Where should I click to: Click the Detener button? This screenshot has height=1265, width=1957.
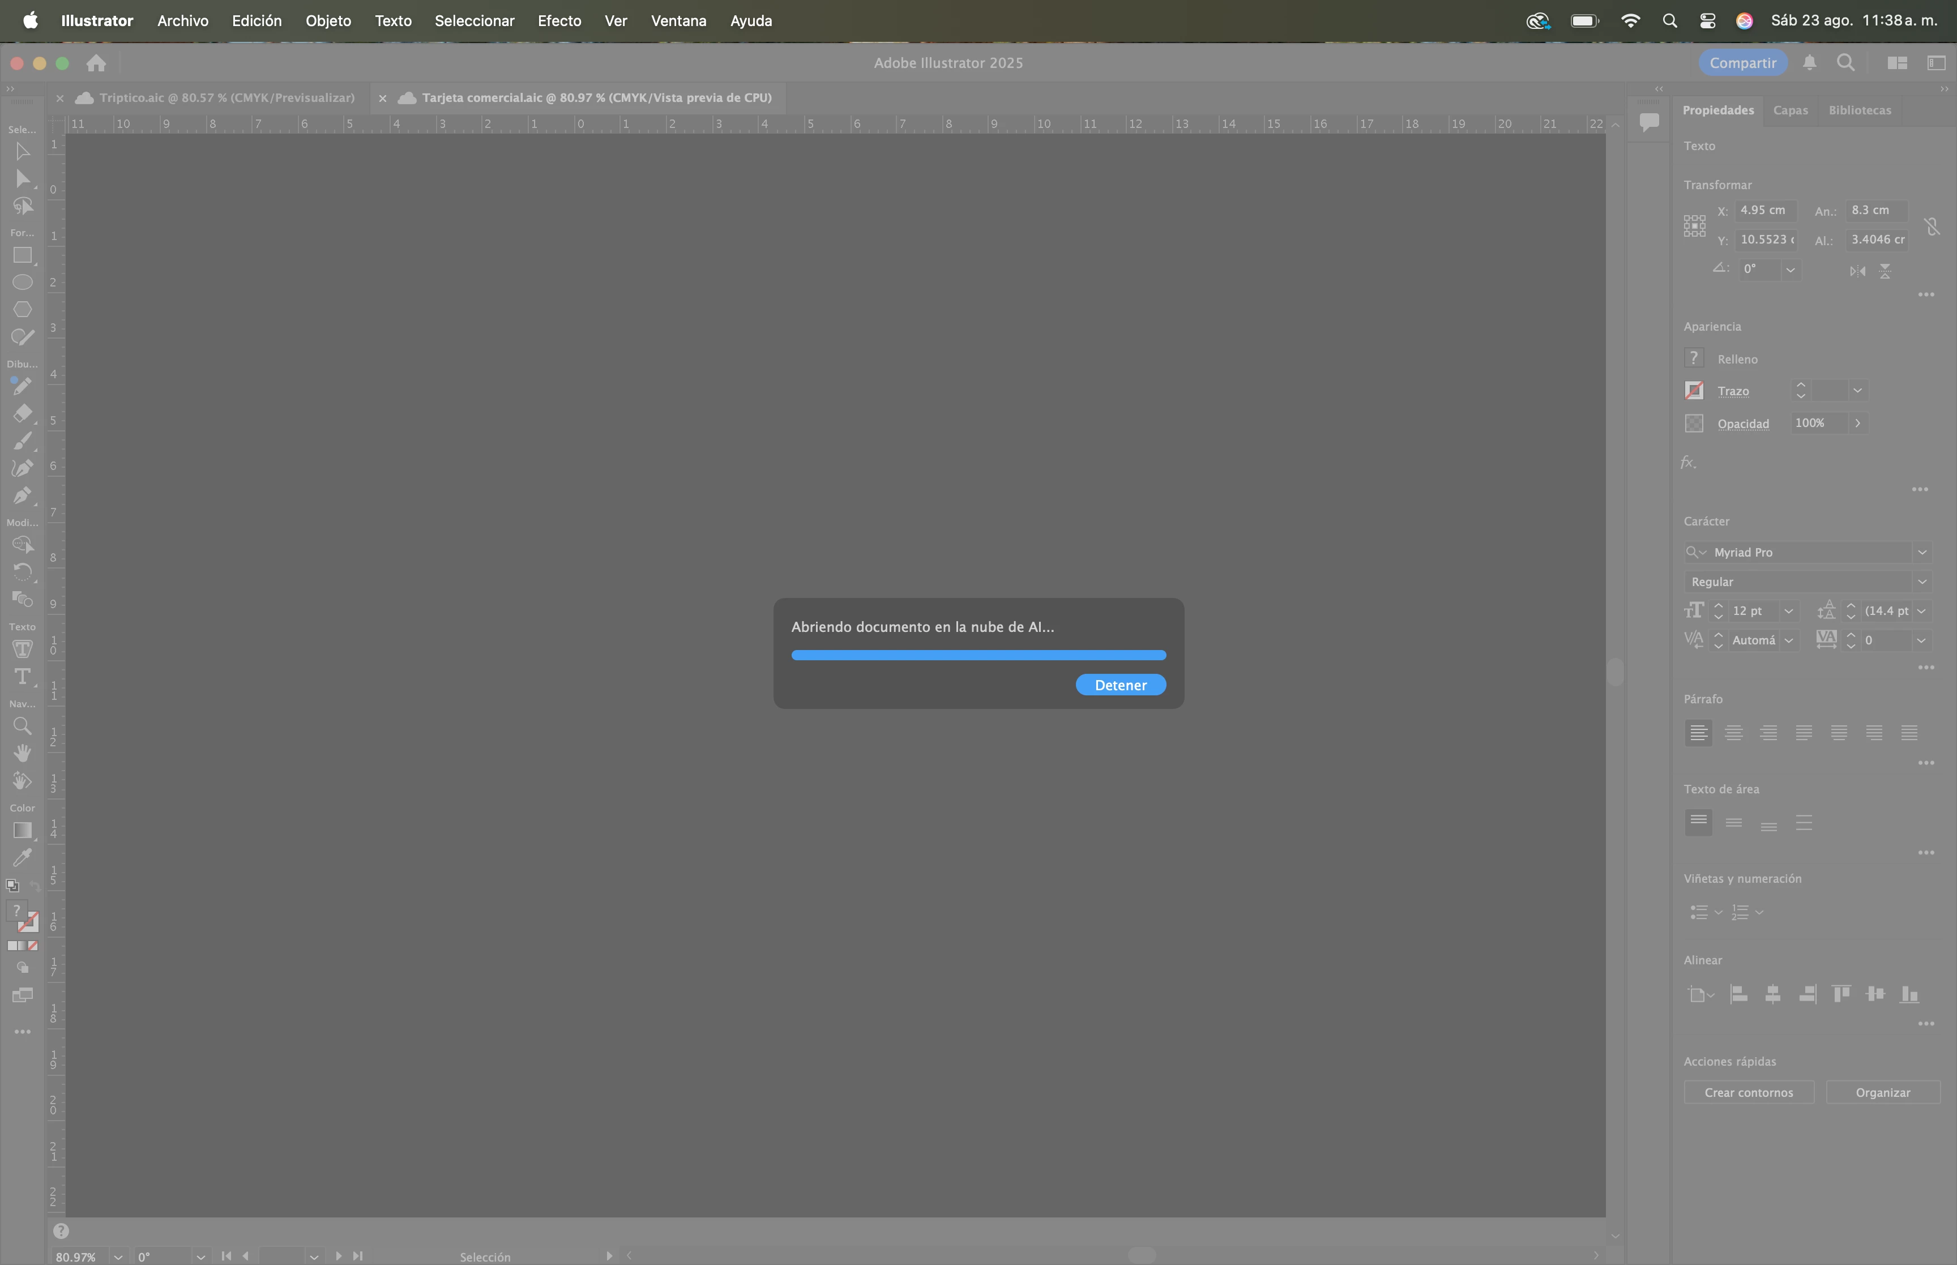1120,685
